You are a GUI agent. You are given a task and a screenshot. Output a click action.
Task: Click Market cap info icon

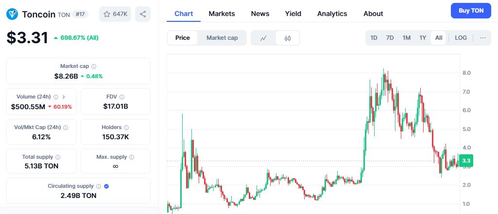[94, 66]
